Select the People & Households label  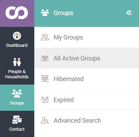17,74
